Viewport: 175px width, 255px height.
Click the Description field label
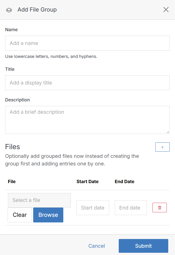(x=17, y=100)
